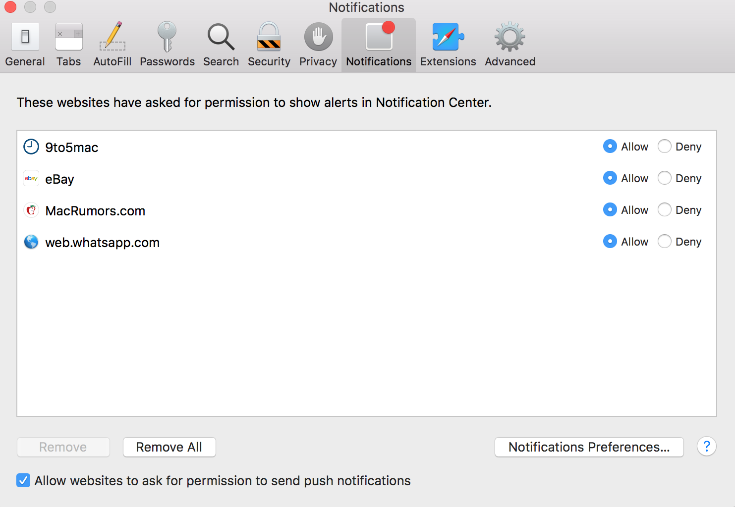Open Notifications Preferences

589,447
